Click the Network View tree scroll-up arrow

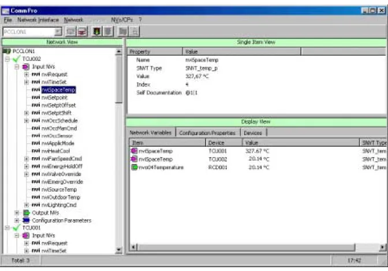click(x=119, y=52)
